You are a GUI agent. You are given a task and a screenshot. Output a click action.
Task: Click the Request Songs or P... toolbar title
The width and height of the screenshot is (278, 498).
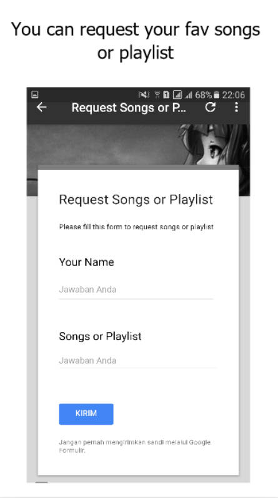click(x=129, y=108)
